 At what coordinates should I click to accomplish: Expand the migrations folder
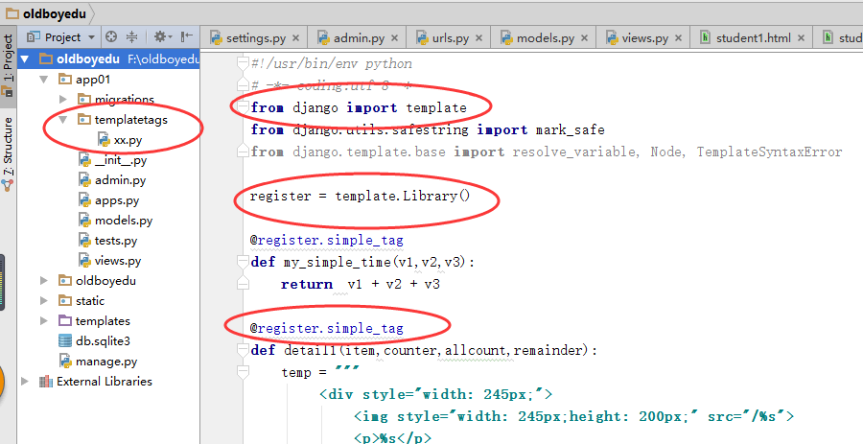[63, 99]
